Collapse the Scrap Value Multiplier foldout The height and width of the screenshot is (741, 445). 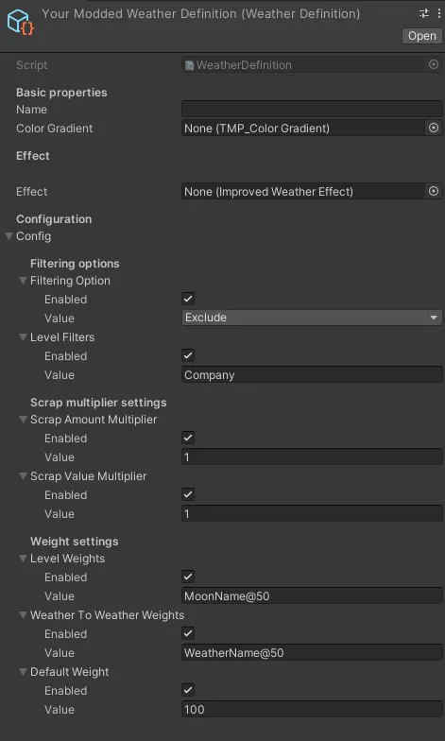tap(23, 476)
